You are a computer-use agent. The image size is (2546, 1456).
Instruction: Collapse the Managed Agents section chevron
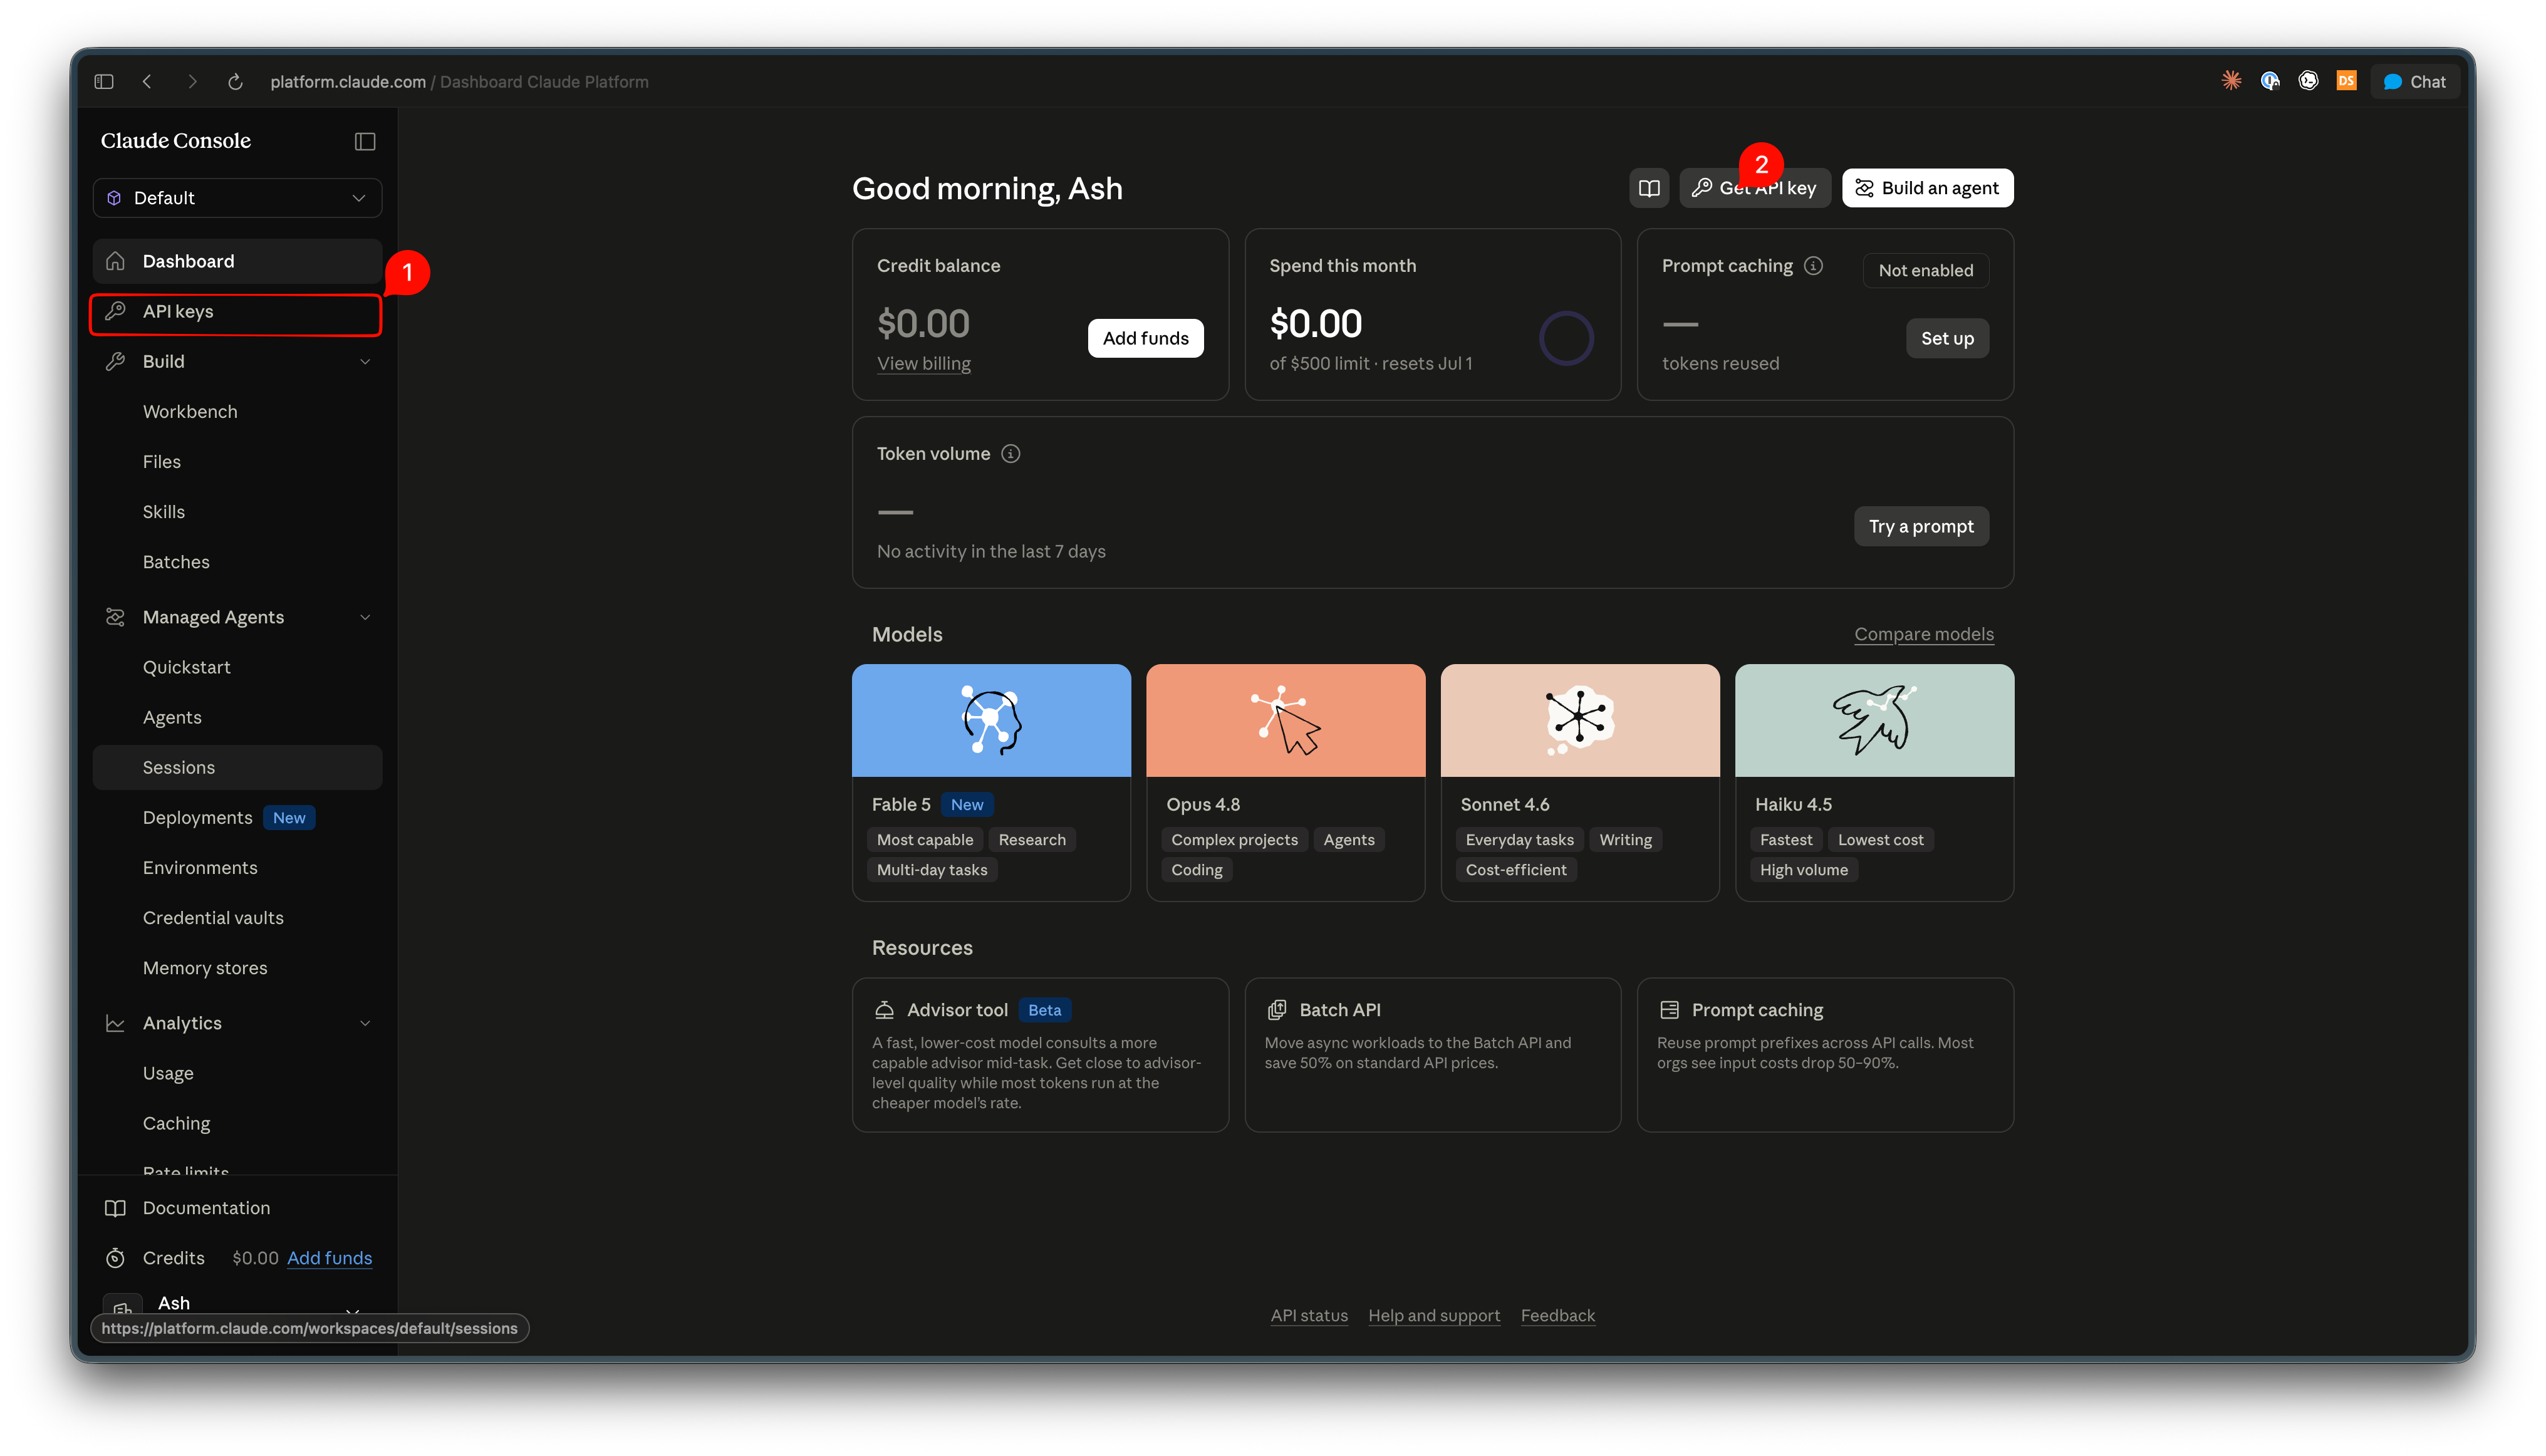point(365,618)
